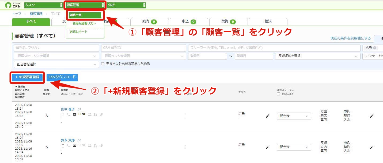This screenshot has height=163, width=383.
Task: Click the link icon in 田中 花子's row
Action: [x=101, y=114]
